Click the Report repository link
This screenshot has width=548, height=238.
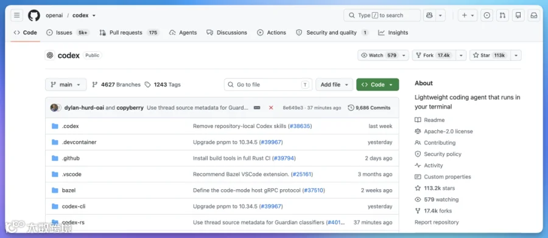click(x=437, y=222)
